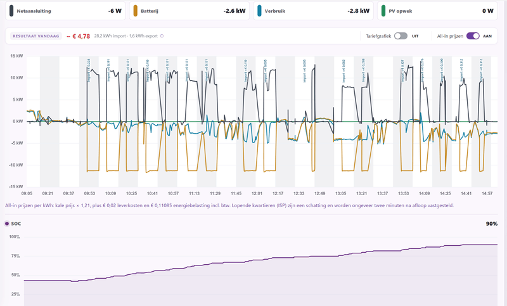Click the 09:53 time label on chart axis
The image size is (507, 306).
[89, 193]
